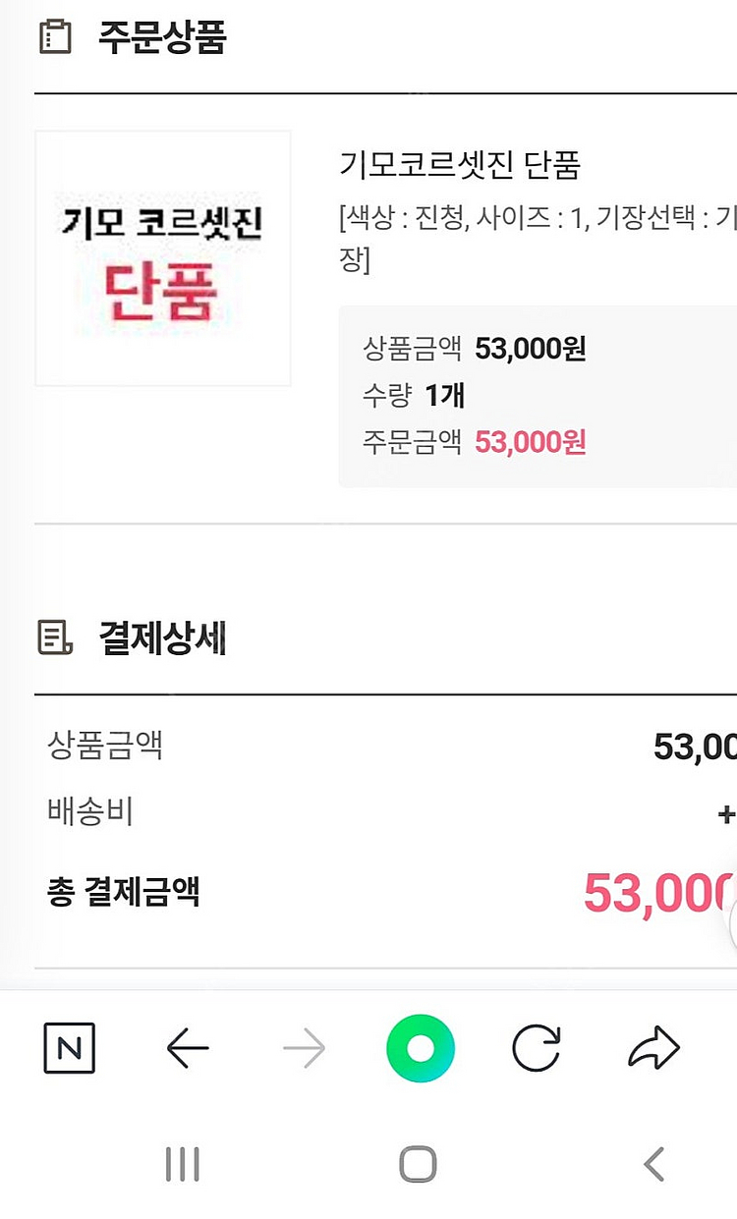The height and width of the screenshot is (1219, 737).
Task: Open Android recent apps button
Action: click(183, 1165)
